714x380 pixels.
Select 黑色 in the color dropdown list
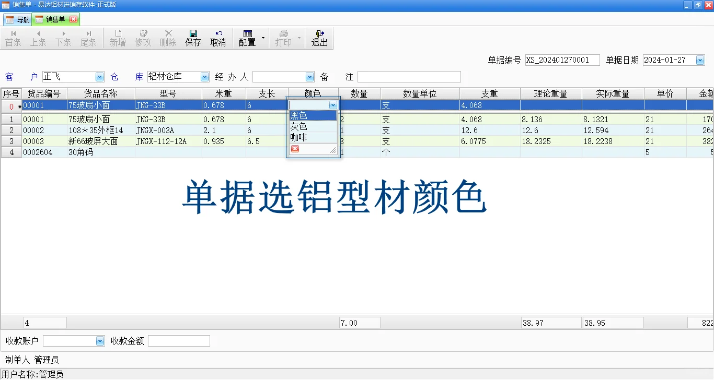point(299,115)
